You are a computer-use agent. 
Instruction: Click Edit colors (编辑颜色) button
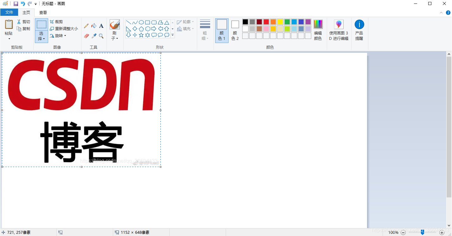(x=318, y=30)
